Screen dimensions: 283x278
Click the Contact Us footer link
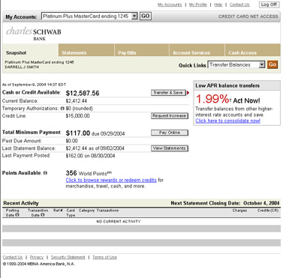tap(13, 257)
